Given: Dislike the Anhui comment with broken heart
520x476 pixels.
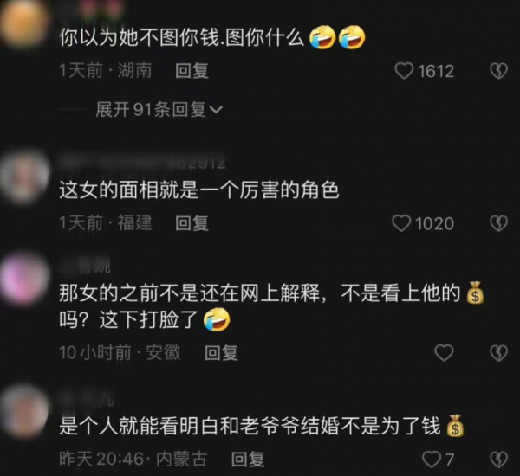Looking at the screenshot, I should coord(499,353).
